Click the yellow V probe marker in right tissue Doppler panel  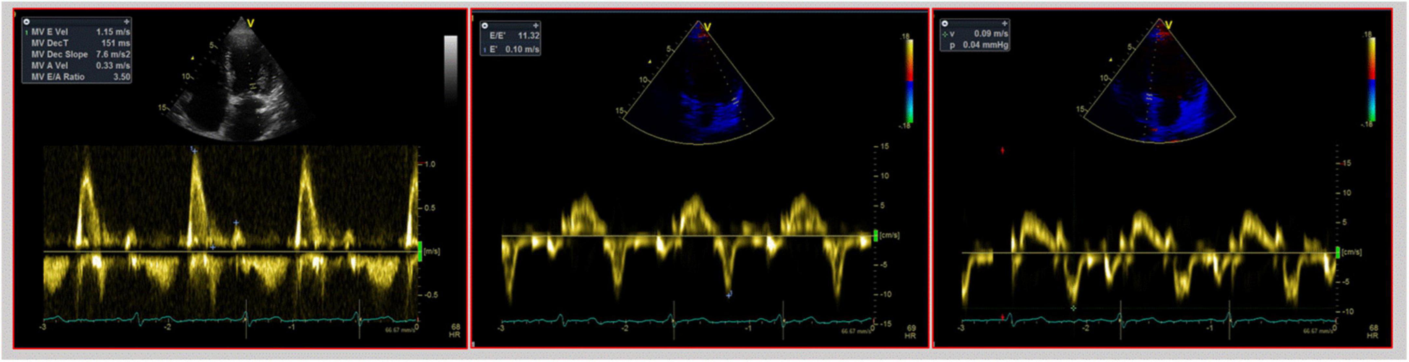(x=1169, y=25)
